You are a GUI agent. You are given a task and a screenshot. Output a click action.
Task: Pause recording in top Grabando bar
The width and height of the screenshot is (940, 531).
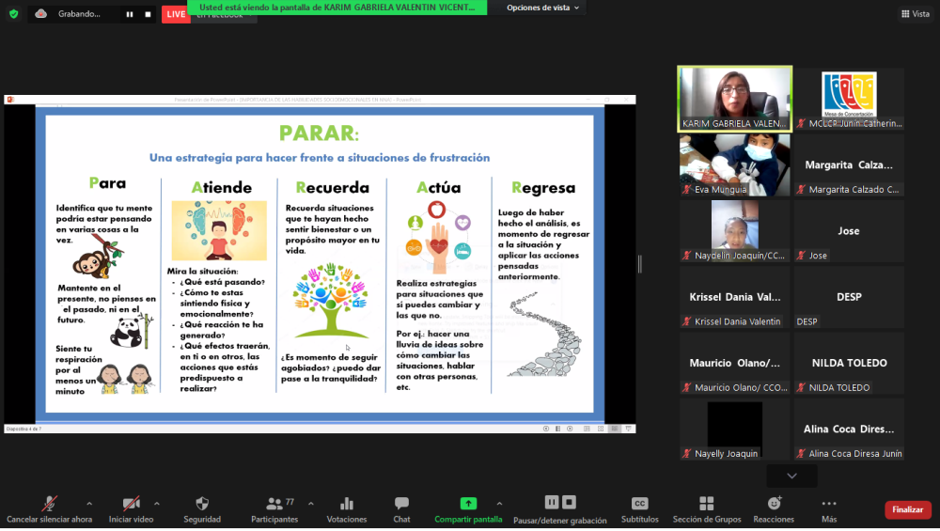130,14
